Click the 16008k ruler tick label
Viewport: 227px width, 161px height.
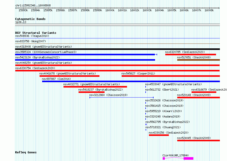coord(209,10)
